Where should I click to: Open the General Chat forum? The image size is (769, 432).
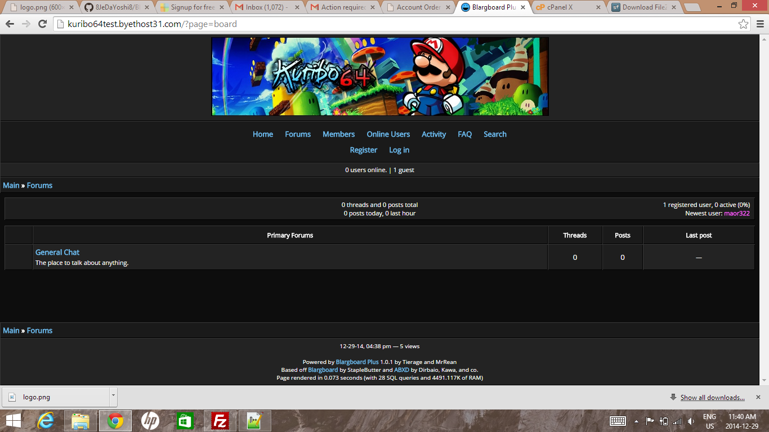57,253
